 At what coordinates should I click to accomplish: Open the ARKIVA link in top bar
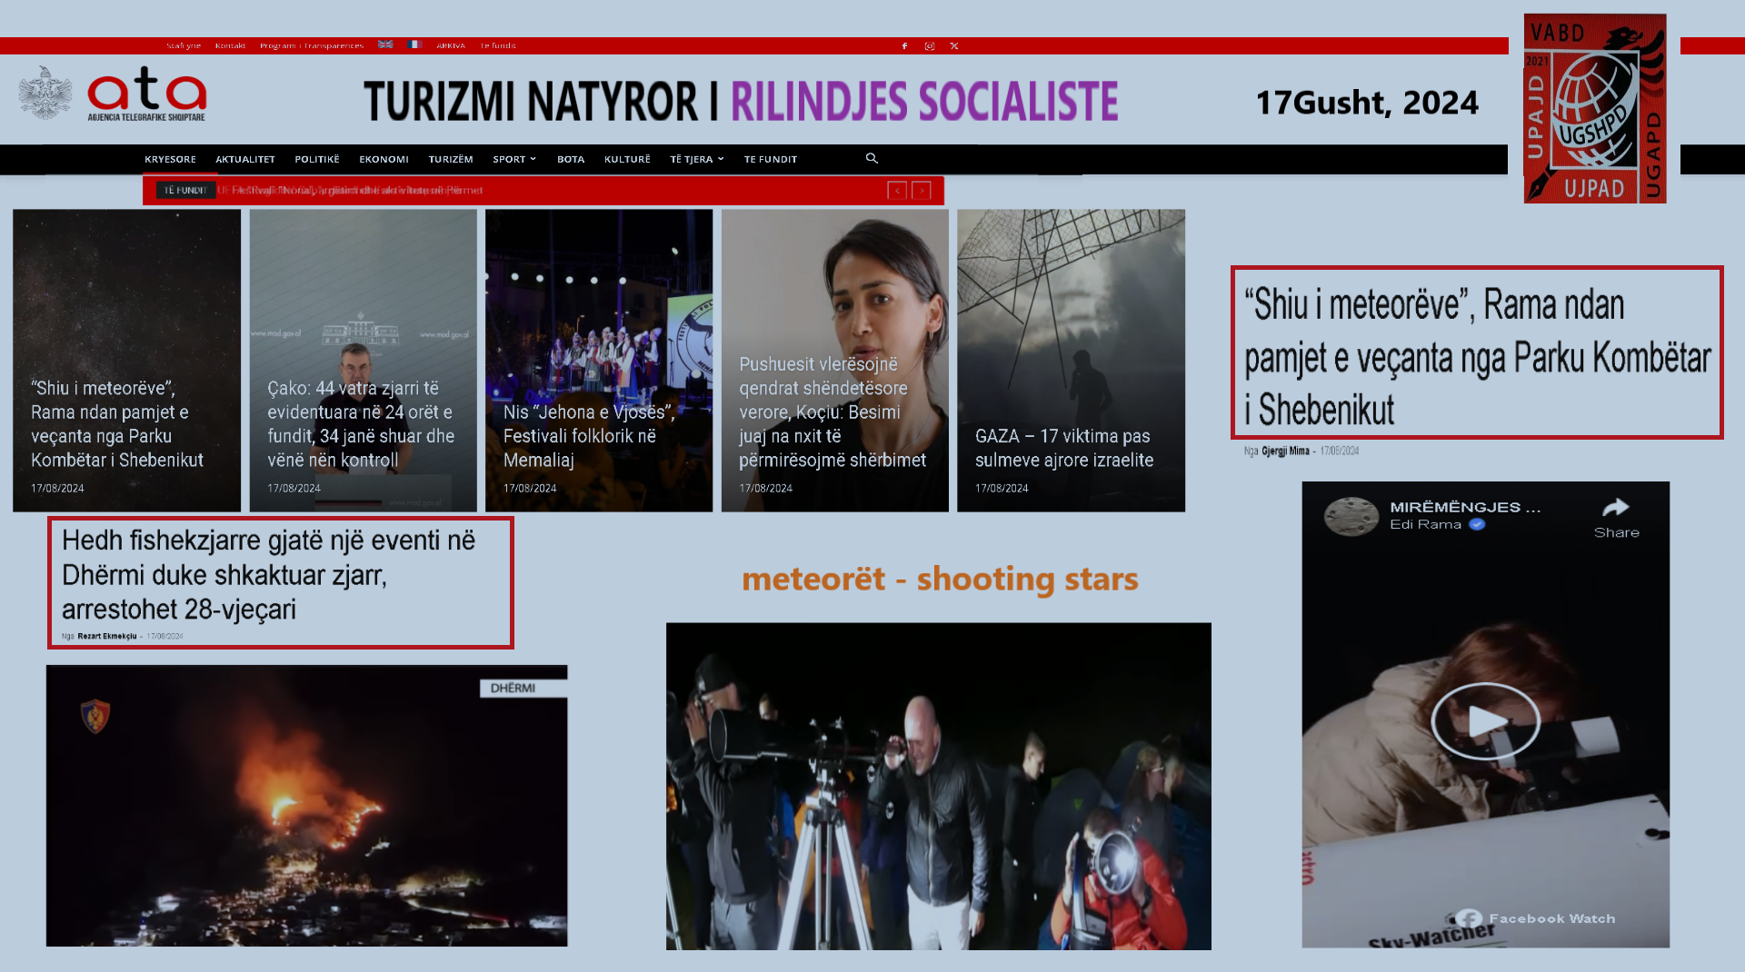(450, 46)
